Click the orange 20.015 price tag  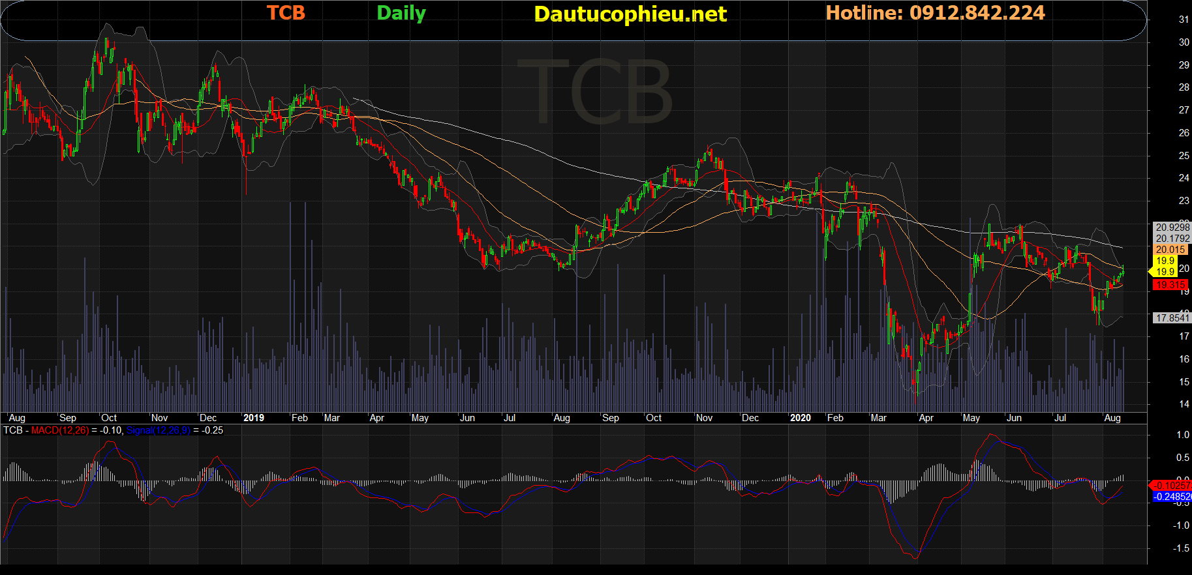pyautogui.click(x=1170, y=250)
